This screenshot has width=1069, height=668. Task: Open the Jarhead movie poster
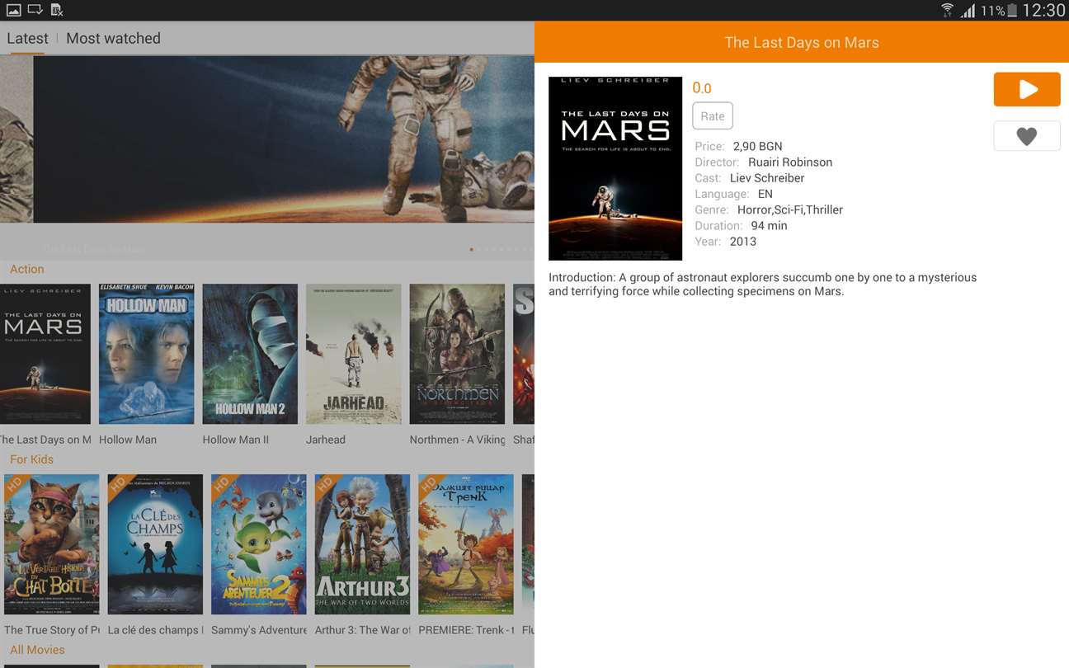(354, 354)
